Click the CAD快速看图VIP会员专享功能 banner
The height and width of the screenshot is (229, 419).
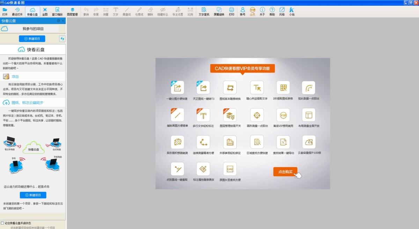coord(242,68)
